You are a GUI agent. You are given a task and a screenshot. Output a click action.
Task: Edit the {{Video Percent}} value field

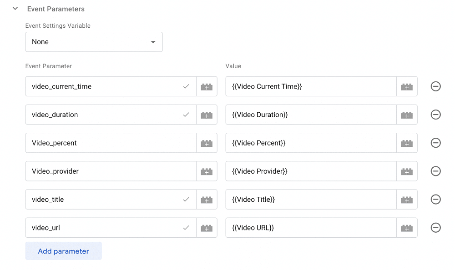coord(310,143)
